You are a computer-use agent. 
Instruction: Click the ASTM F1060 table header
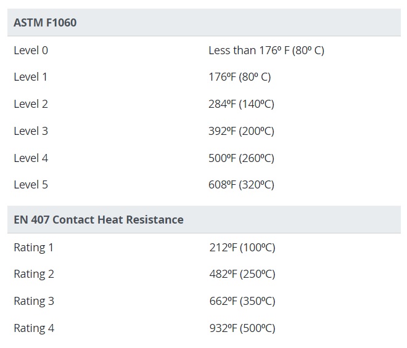[x=45, y=23]
